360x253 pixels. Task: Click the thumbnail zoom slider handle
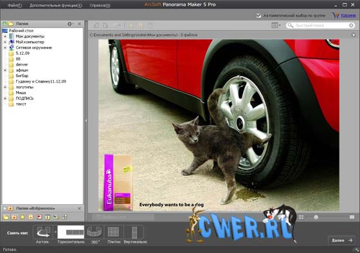316,217
